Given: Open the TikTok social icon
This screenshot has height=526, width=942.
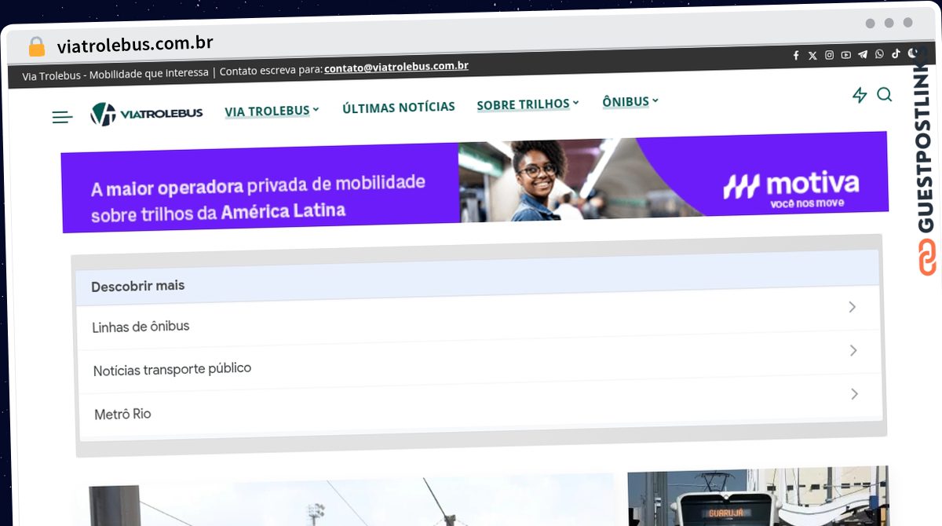Looking at the screenshot, I should (896, 53).
